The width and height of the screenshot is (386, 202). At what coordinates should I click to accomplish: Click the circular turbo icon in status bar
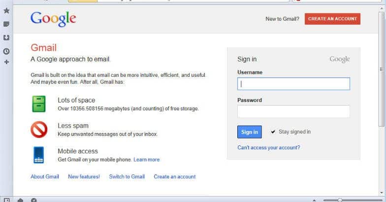point(33,200)
